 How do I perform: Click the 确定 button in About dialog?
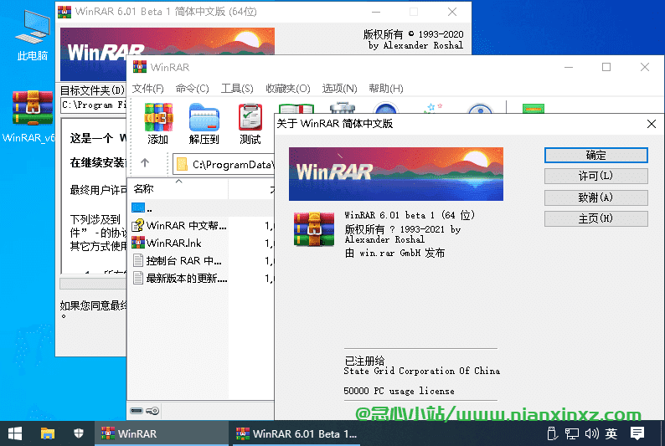click(595, 155)
